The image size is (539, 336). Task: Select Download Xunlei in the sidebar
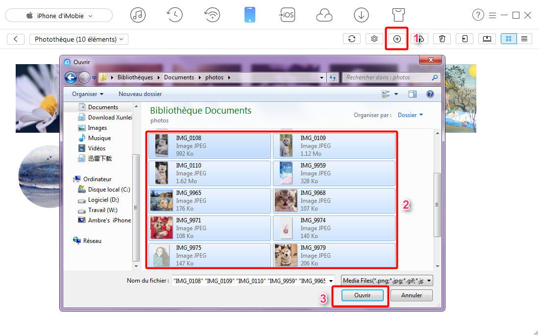[105, 118]
